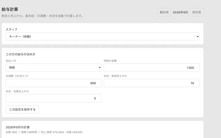Select the 出勤 26日 summary line
Image resolution: width=221 pixels, height=138 pixels.
(44, 132)
